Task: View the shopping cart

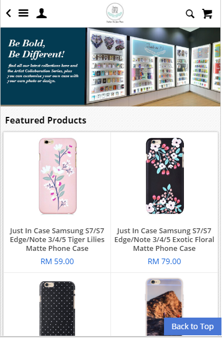Action: tap(207, 14)
